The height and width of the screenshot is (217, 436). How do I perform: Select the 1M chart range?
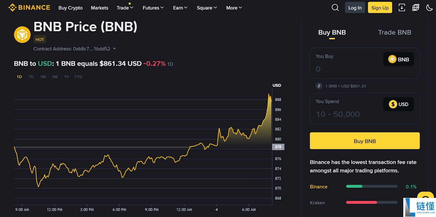(x=43, y=77)
